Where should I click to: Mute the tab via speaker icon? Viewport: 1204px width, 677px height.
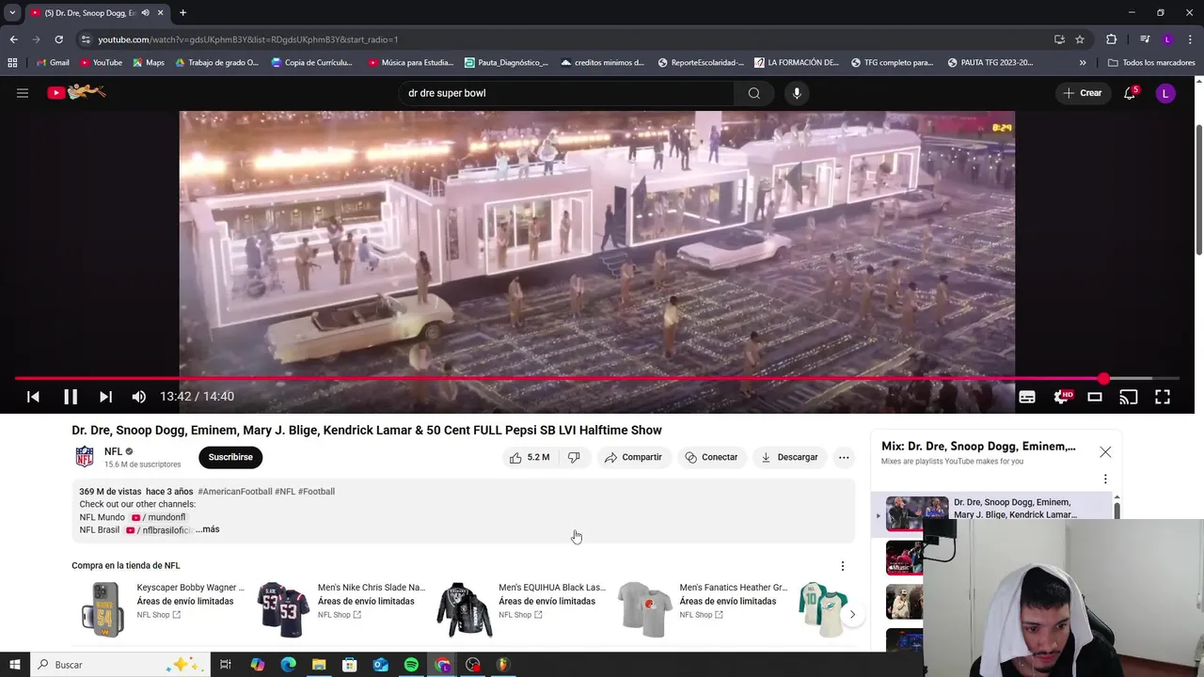tap(145, 13)
